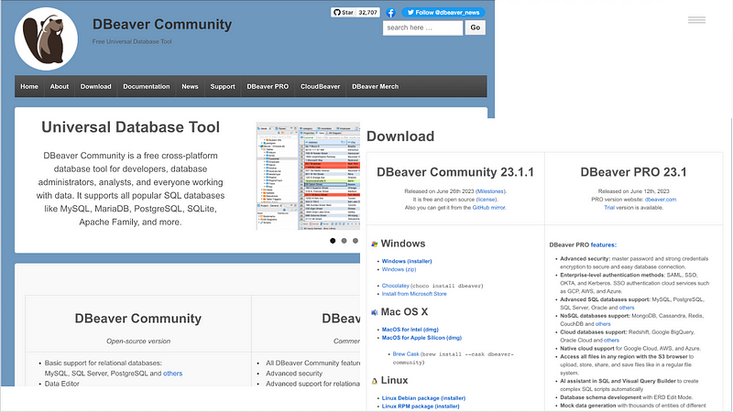733x412 pixels.
Task: Open the hamburger menu icon
Action: (x=696, y=19)
